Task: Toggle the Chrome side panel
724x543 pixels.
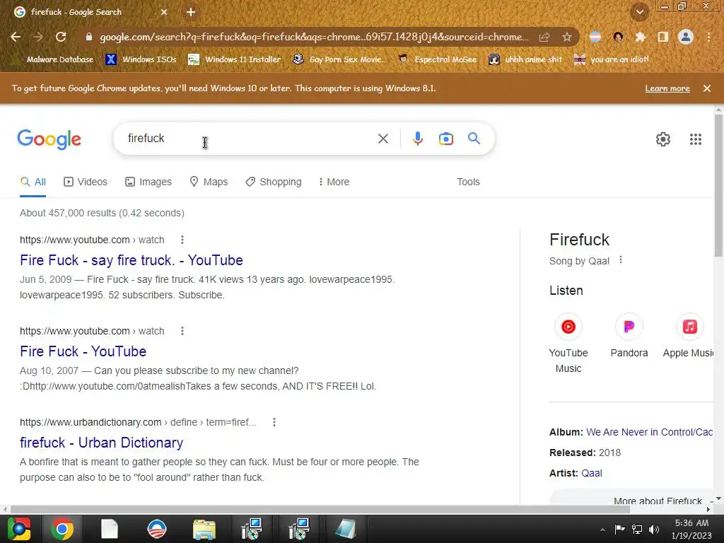Action: click(x=663, y=37)
